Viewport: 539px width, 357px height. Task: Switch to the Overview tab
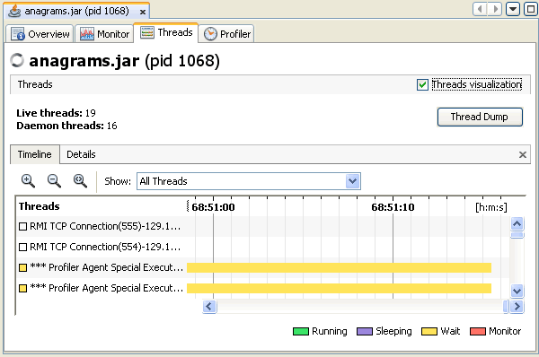[40, 34]
